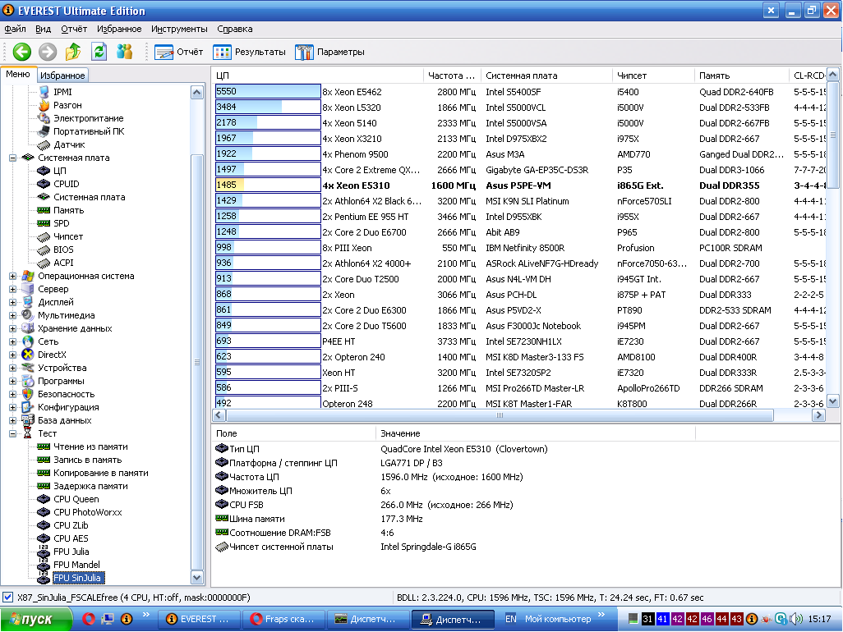Screen dimensions: 843x632
Task: Select FPU Mandel benchmark
Action: (x=76, y=565)
